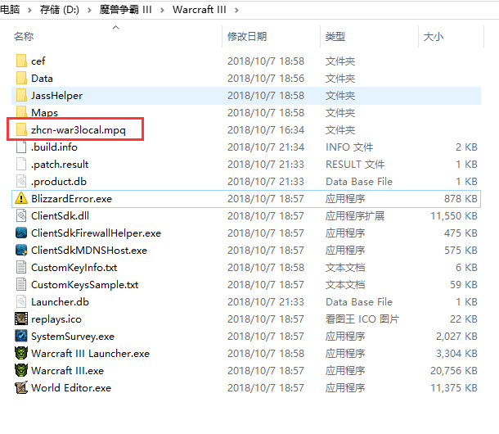Screen dimensions: 499x434
Task: Click the Maps folder icon
Action: [x=21, y=112]
